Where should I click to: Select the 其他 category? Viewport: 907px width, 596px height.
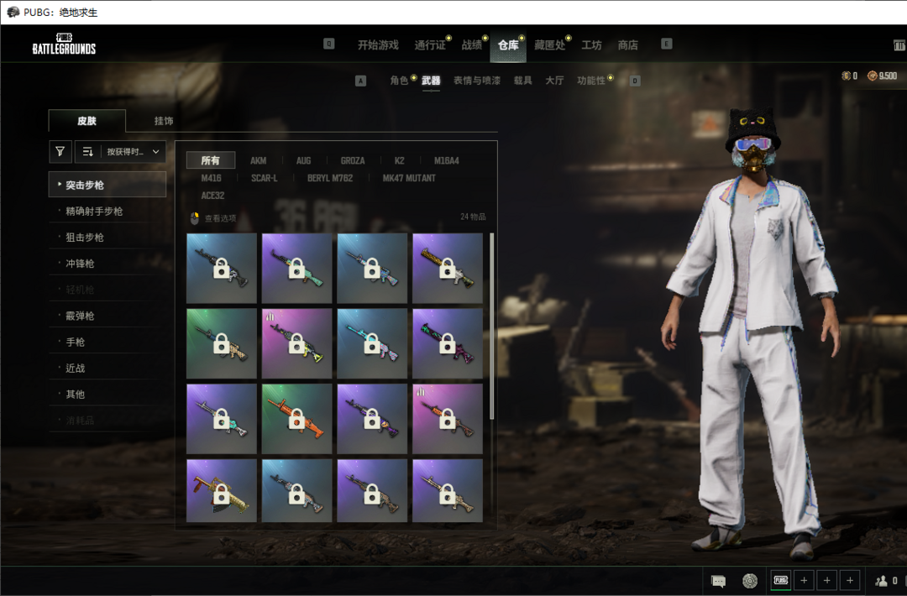(107, 394)
